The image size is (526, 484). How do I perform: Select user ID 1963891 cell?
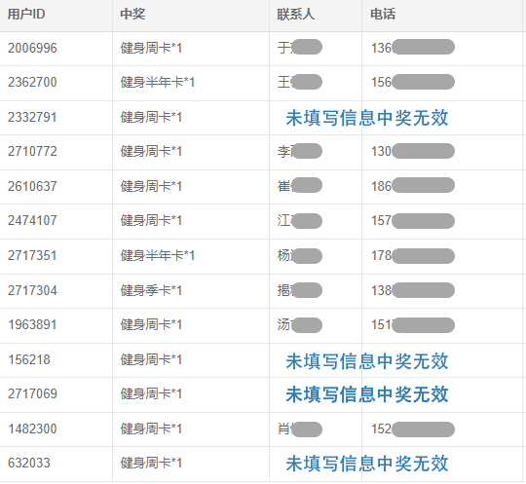pyautogui.click(x=32, y=325)
